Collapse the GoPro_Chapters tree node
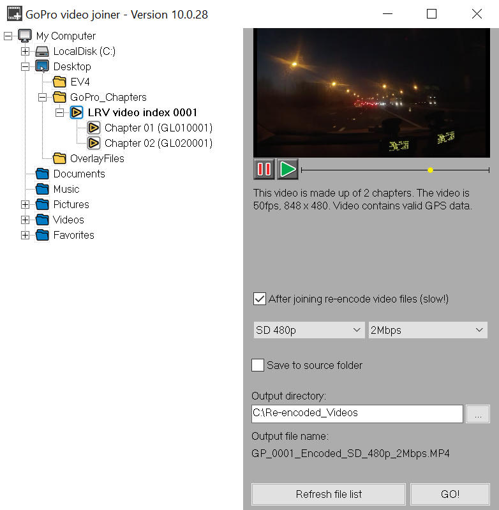 (x=42, y=97)
